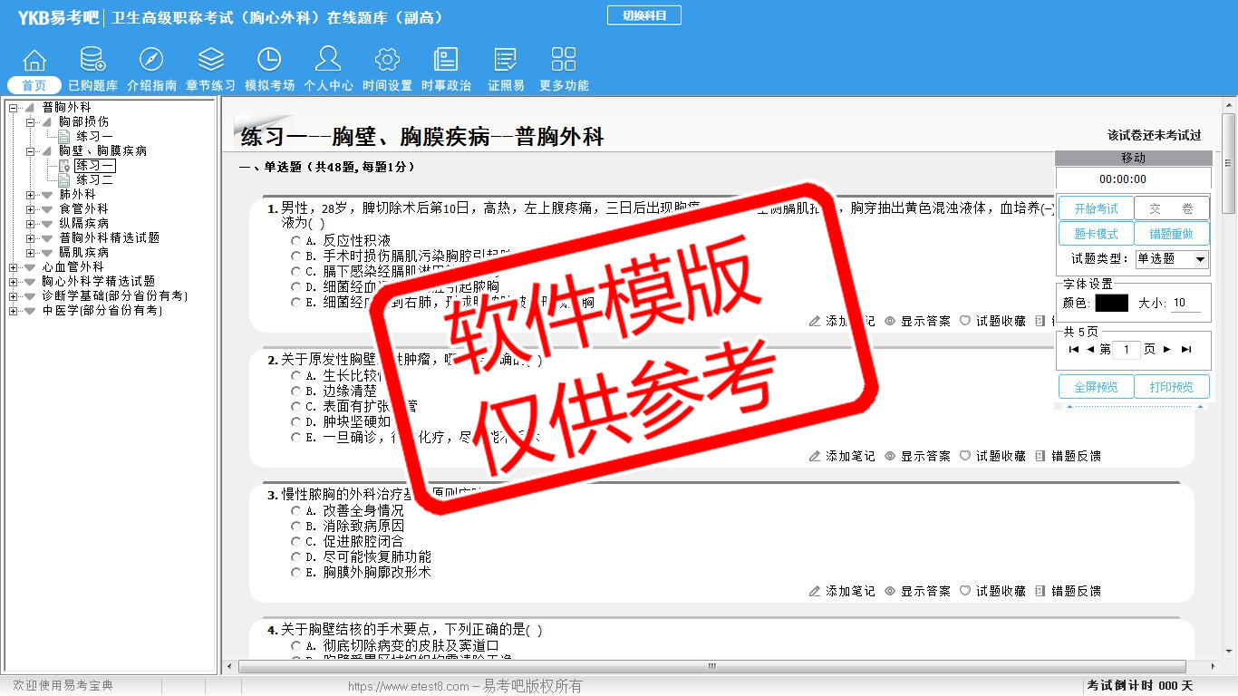Open 章节练习 layers icon
This screenshot has height=696, width=1238.
[x=210, y=61]
